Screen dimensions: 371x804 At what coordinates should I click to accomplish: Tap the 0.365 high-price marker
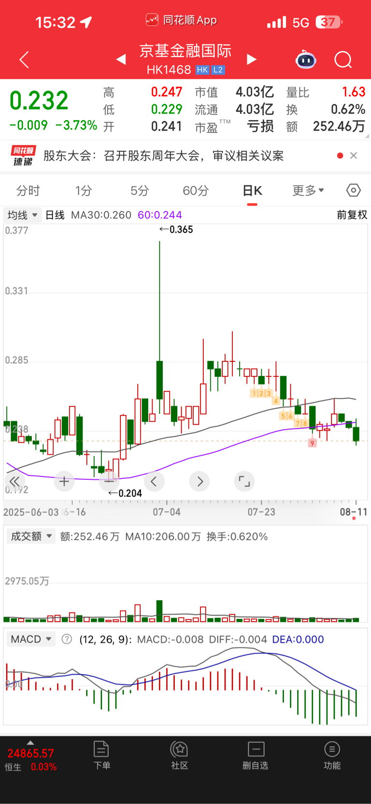tap(176, 229)
